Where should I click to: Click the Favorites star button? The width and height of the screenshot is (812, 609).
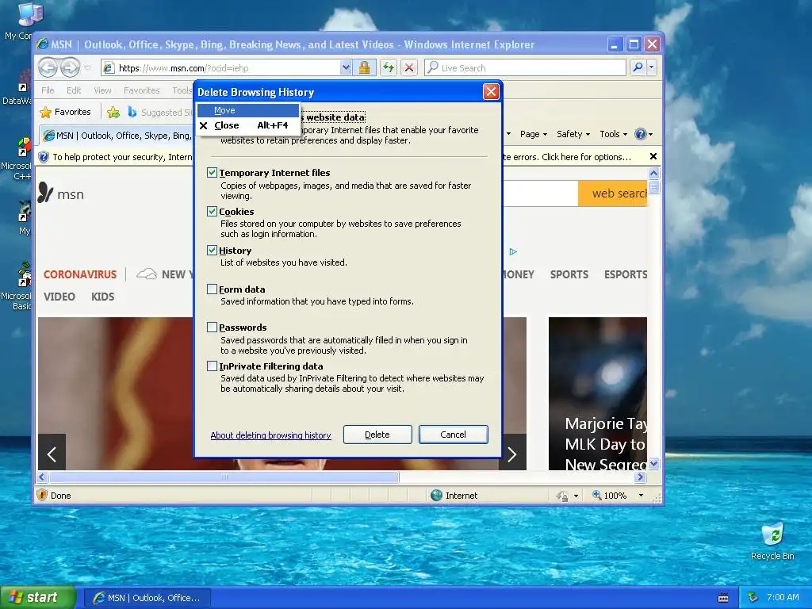65,112
